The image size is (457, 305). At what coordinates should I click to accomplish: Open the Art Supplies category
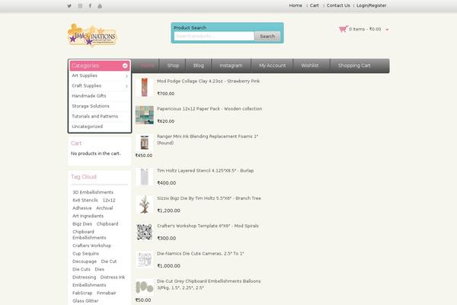[x=85, y=75]
